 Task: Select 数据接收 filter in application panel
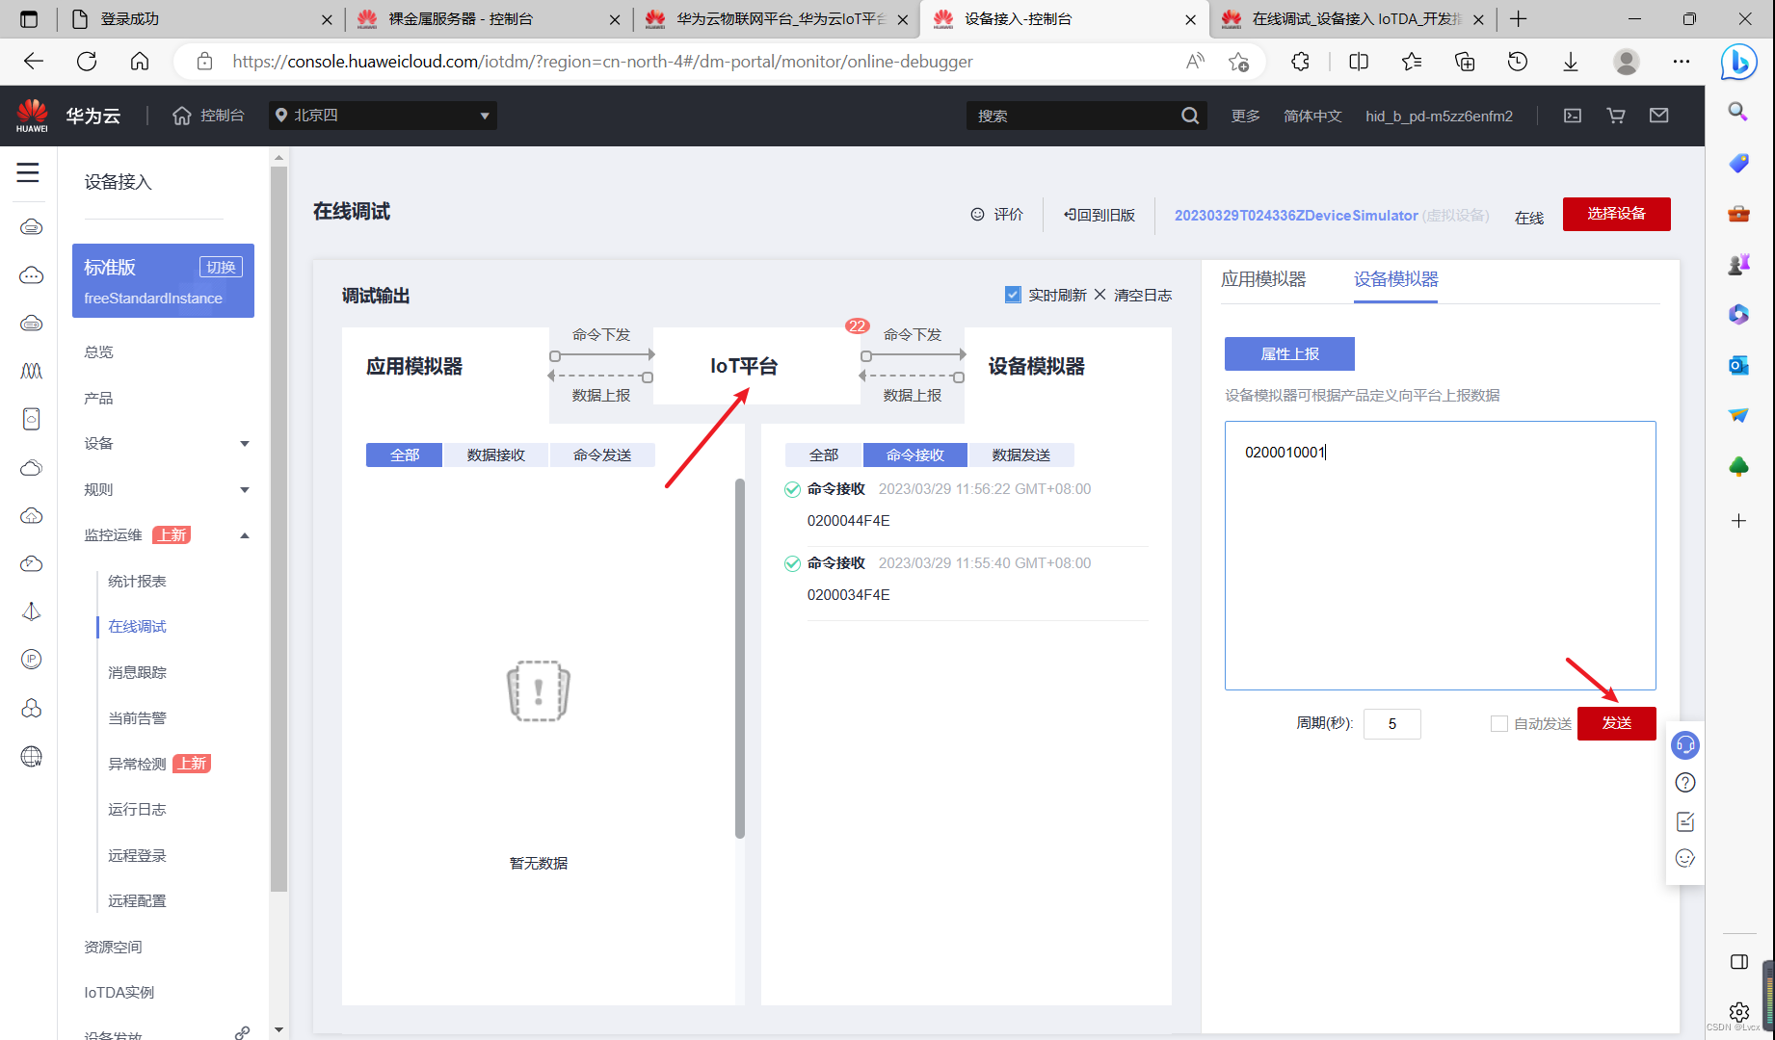(x=496, y=455)
